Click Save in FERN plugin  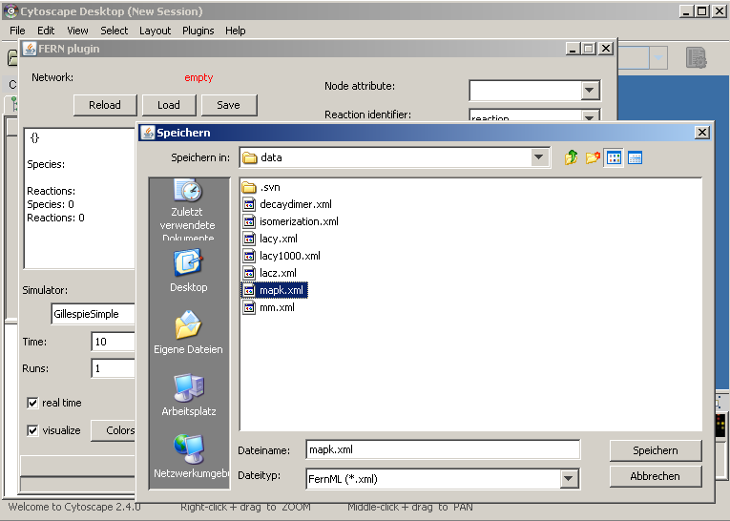coord(228,105)
